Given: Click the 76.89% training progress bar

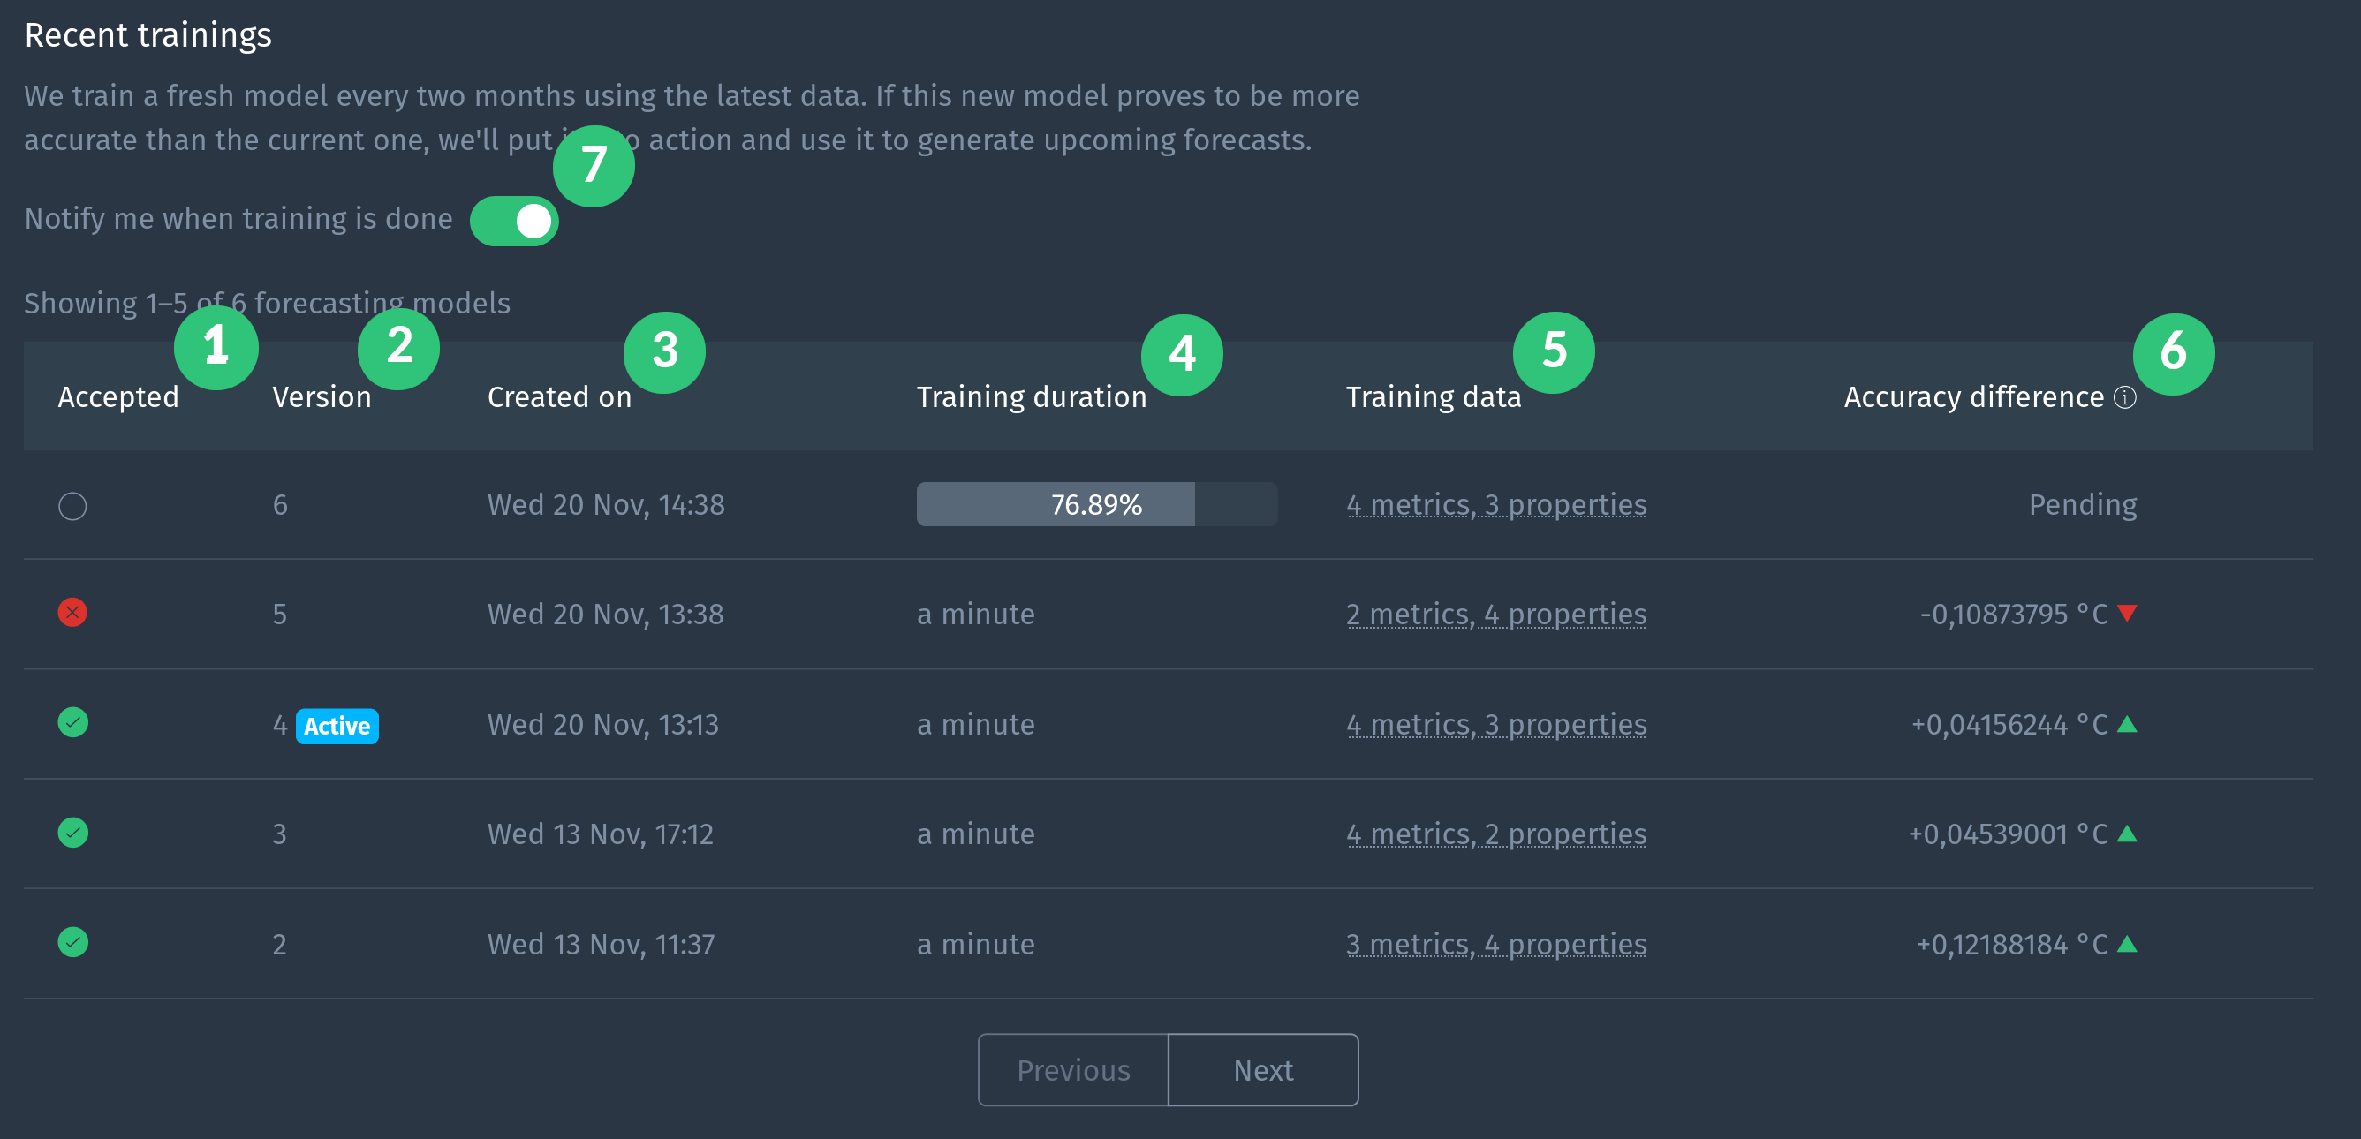Looking at the screenshot, I should click(1097, 504).
